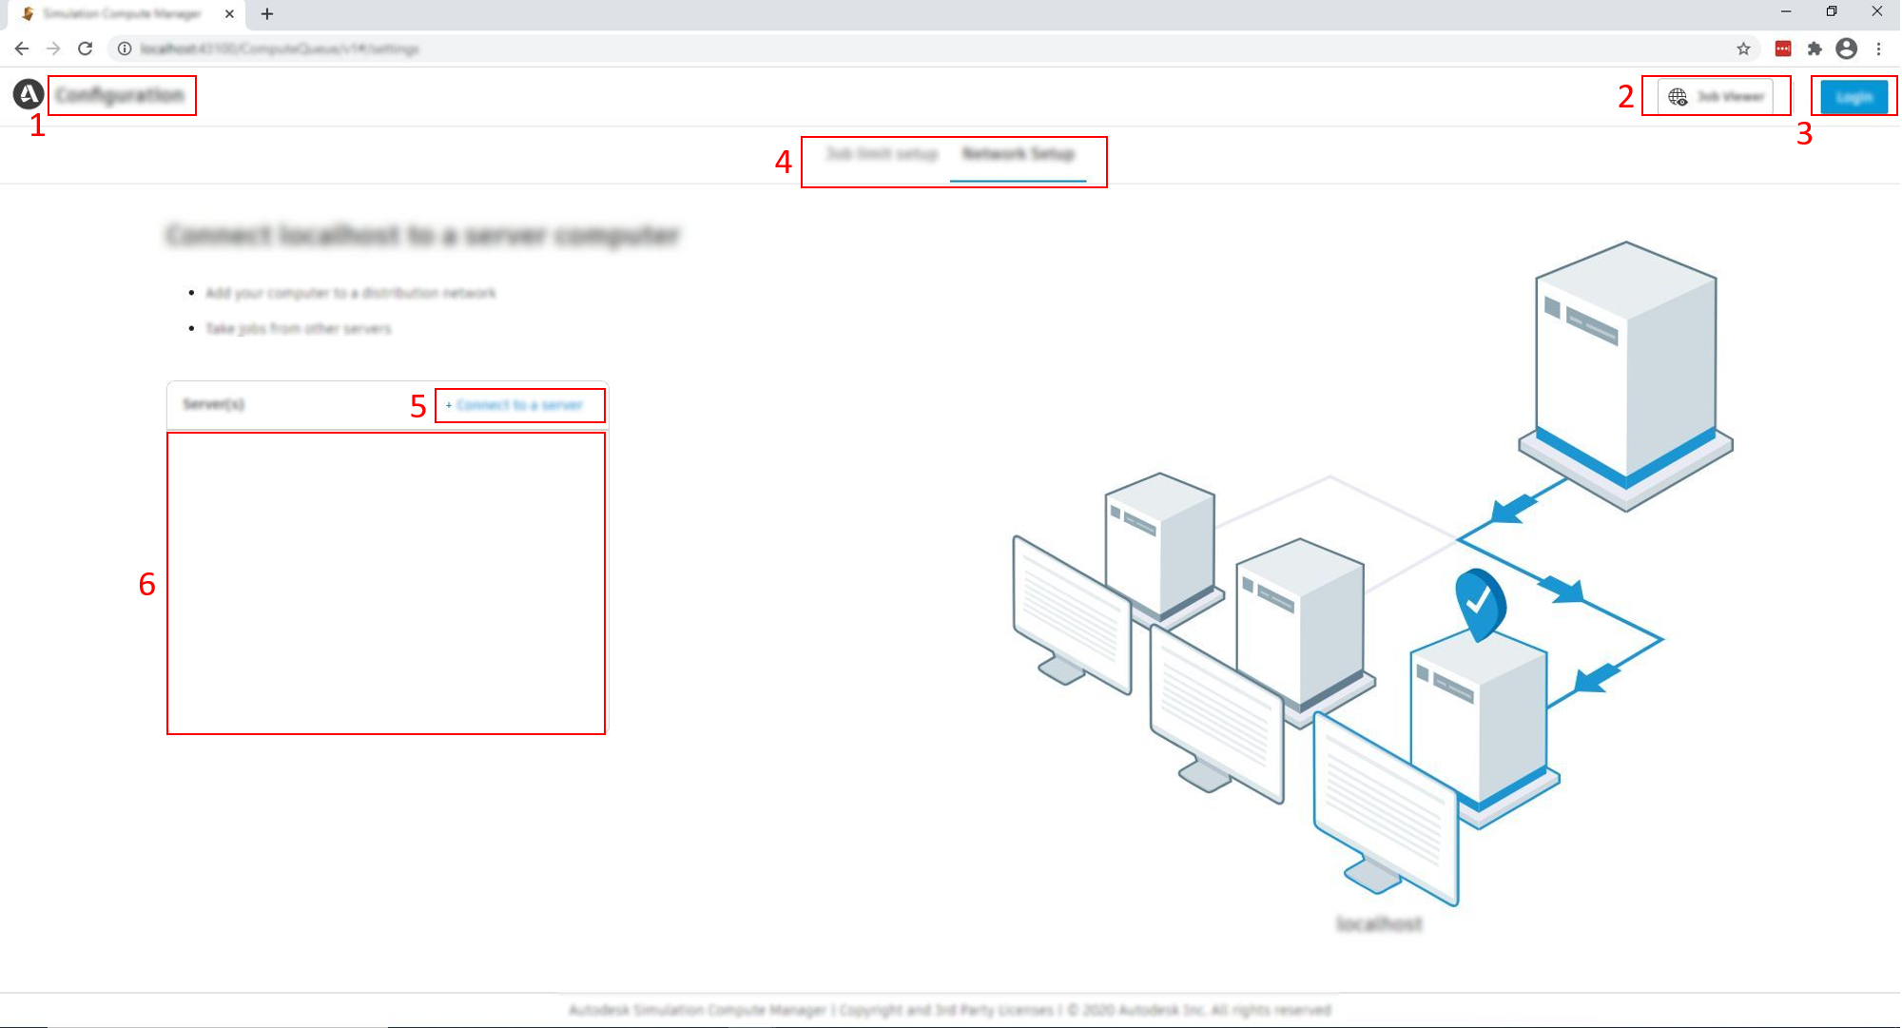Click inside the empty Server(s) list area

[385, 582]
